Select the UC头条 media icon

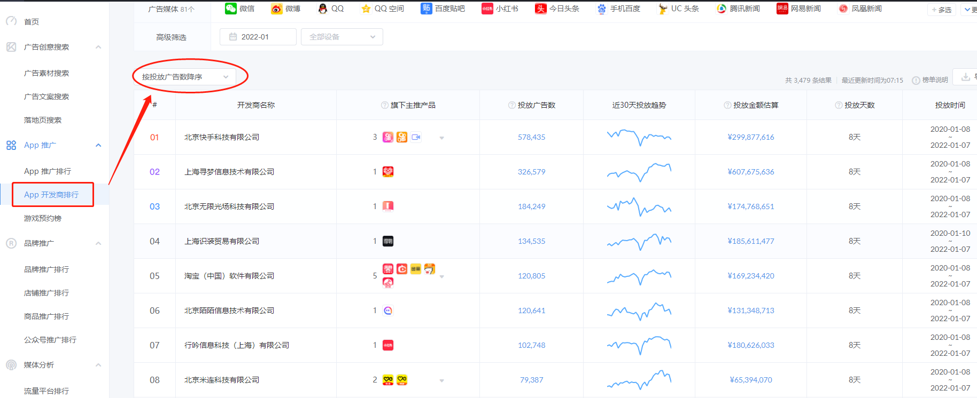coord(663,9)
